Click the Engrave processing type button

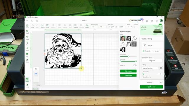(152, 61)
